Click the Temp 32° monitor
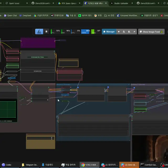The width and height of the screenshot is (168, 168). (96, 31)
